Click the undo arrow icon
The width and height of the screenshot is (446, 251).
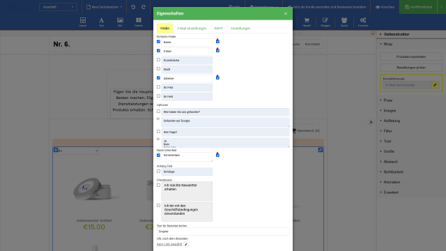(133, 7)
